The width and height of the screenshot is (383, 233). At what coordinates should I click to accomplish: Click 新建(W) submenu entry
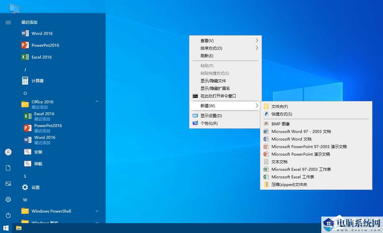(225, 106)
